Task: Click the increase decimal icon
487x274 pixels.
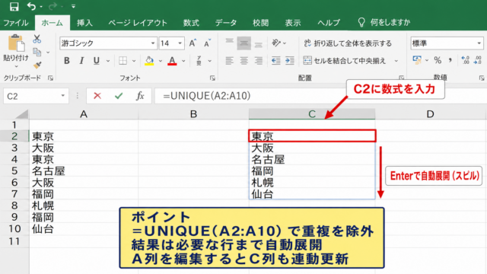Action: (465, 60)
